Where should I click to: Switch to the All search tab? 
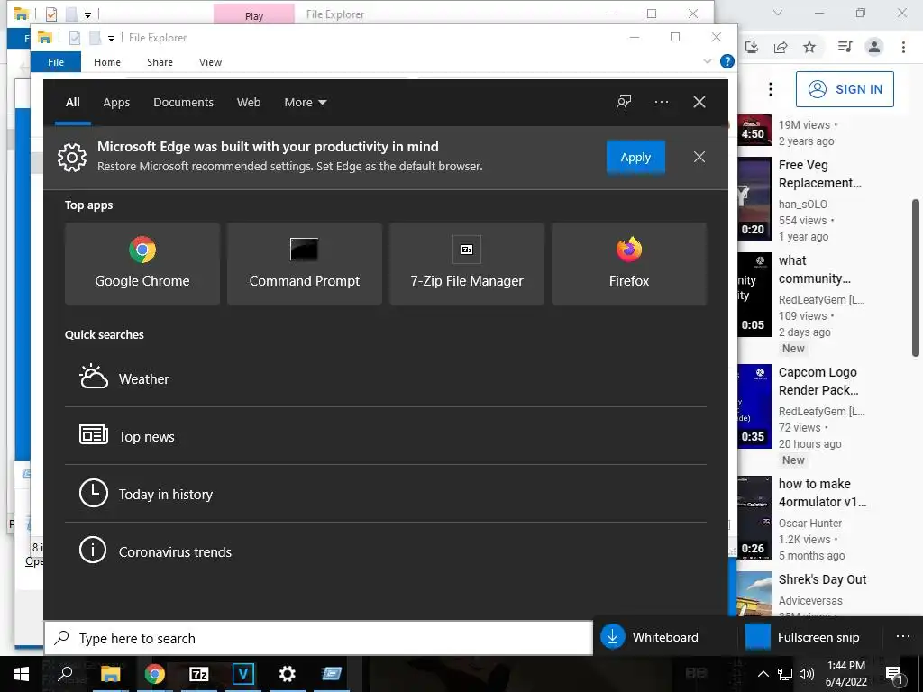72,103
